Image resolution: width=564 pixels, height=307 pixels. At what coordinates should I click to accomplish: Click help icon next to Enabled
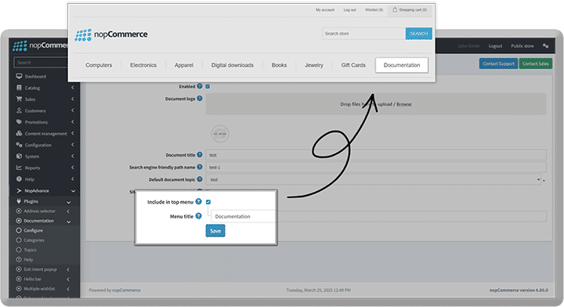point(200,86)
